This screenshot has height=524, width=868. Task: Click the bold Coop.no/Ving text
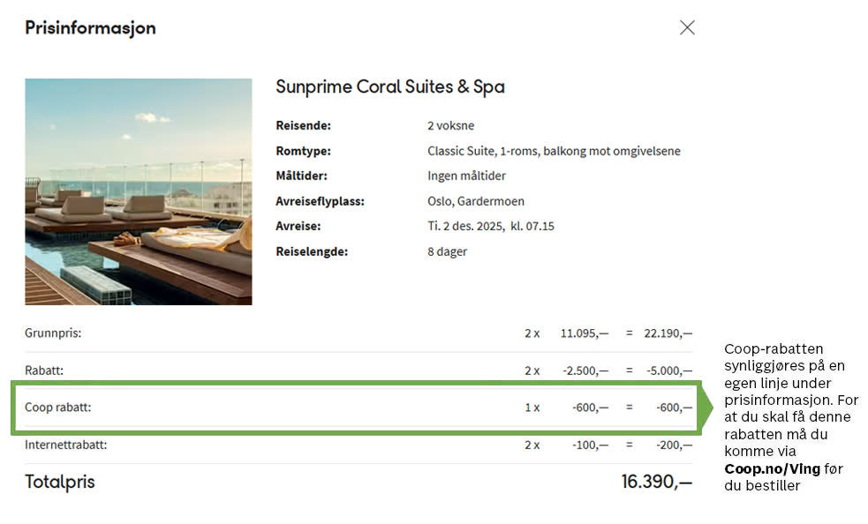point(772,468)
